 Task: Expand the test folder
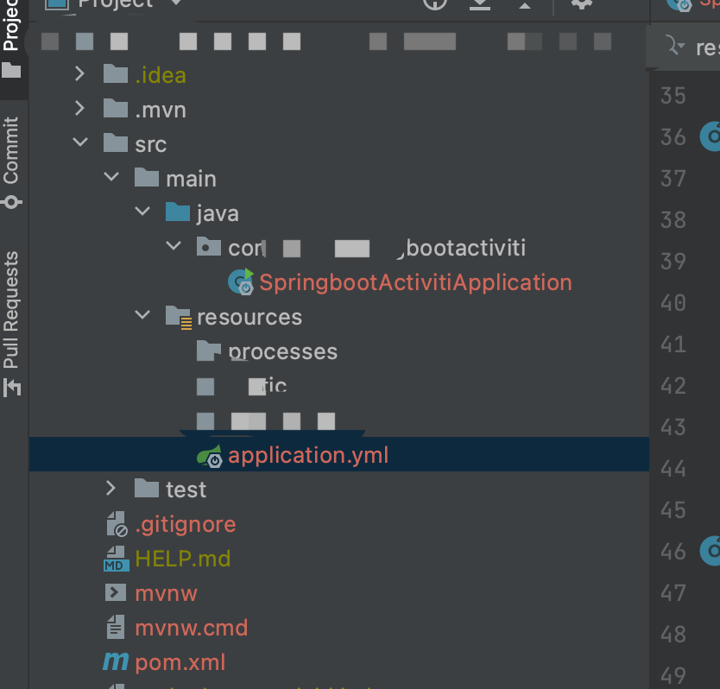(111, 489)
